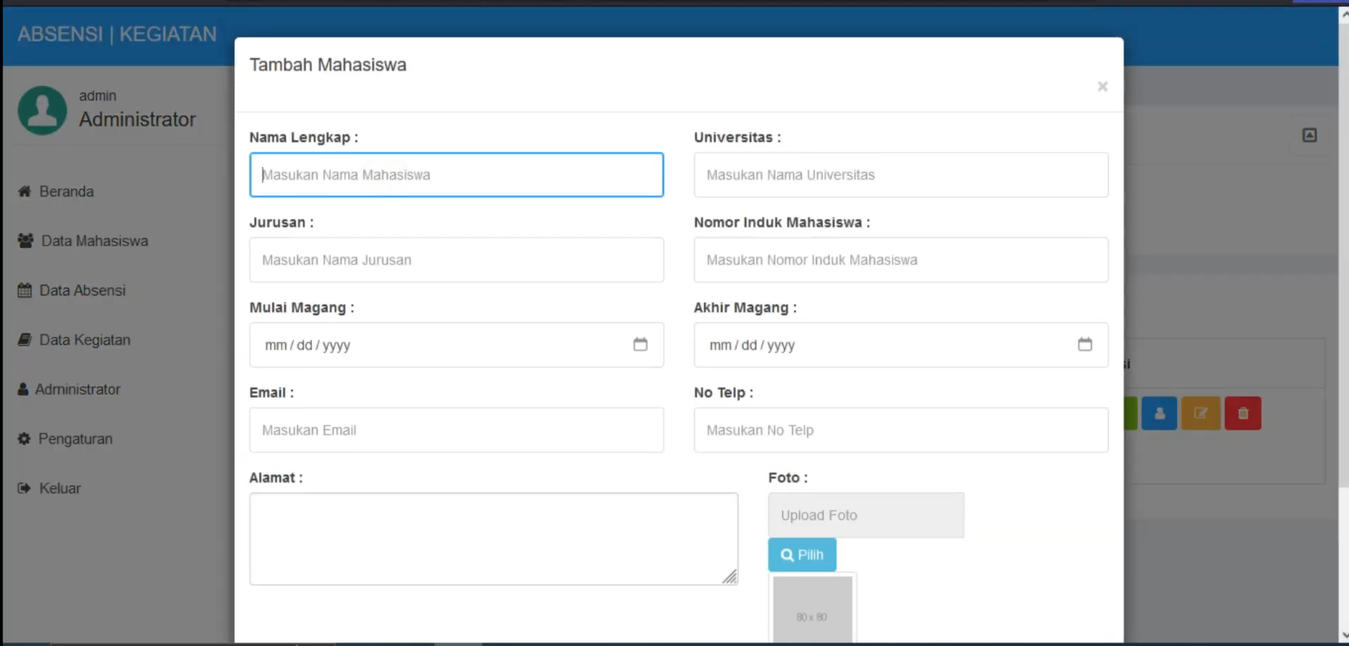Click the Keluar sign-out icon
The width and height of the screenshot is (1349, 646).
24,488
